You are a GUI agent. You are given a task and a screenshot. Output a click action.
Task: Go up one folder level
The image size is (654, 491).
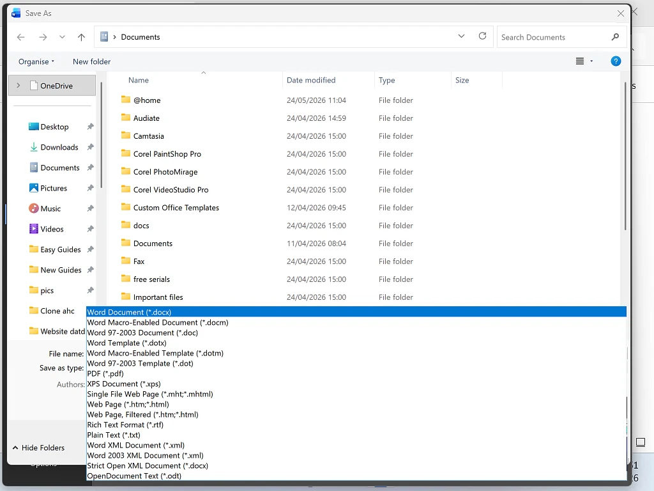(x=81, y=37)
